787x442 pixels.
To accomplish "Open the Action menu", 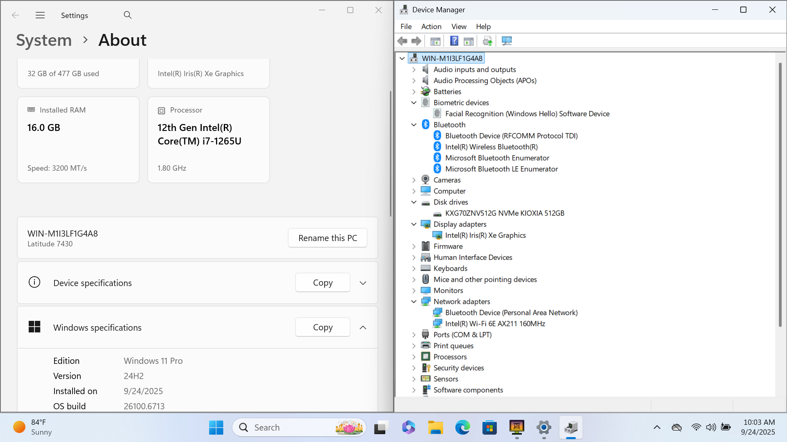I will (431, 27).
